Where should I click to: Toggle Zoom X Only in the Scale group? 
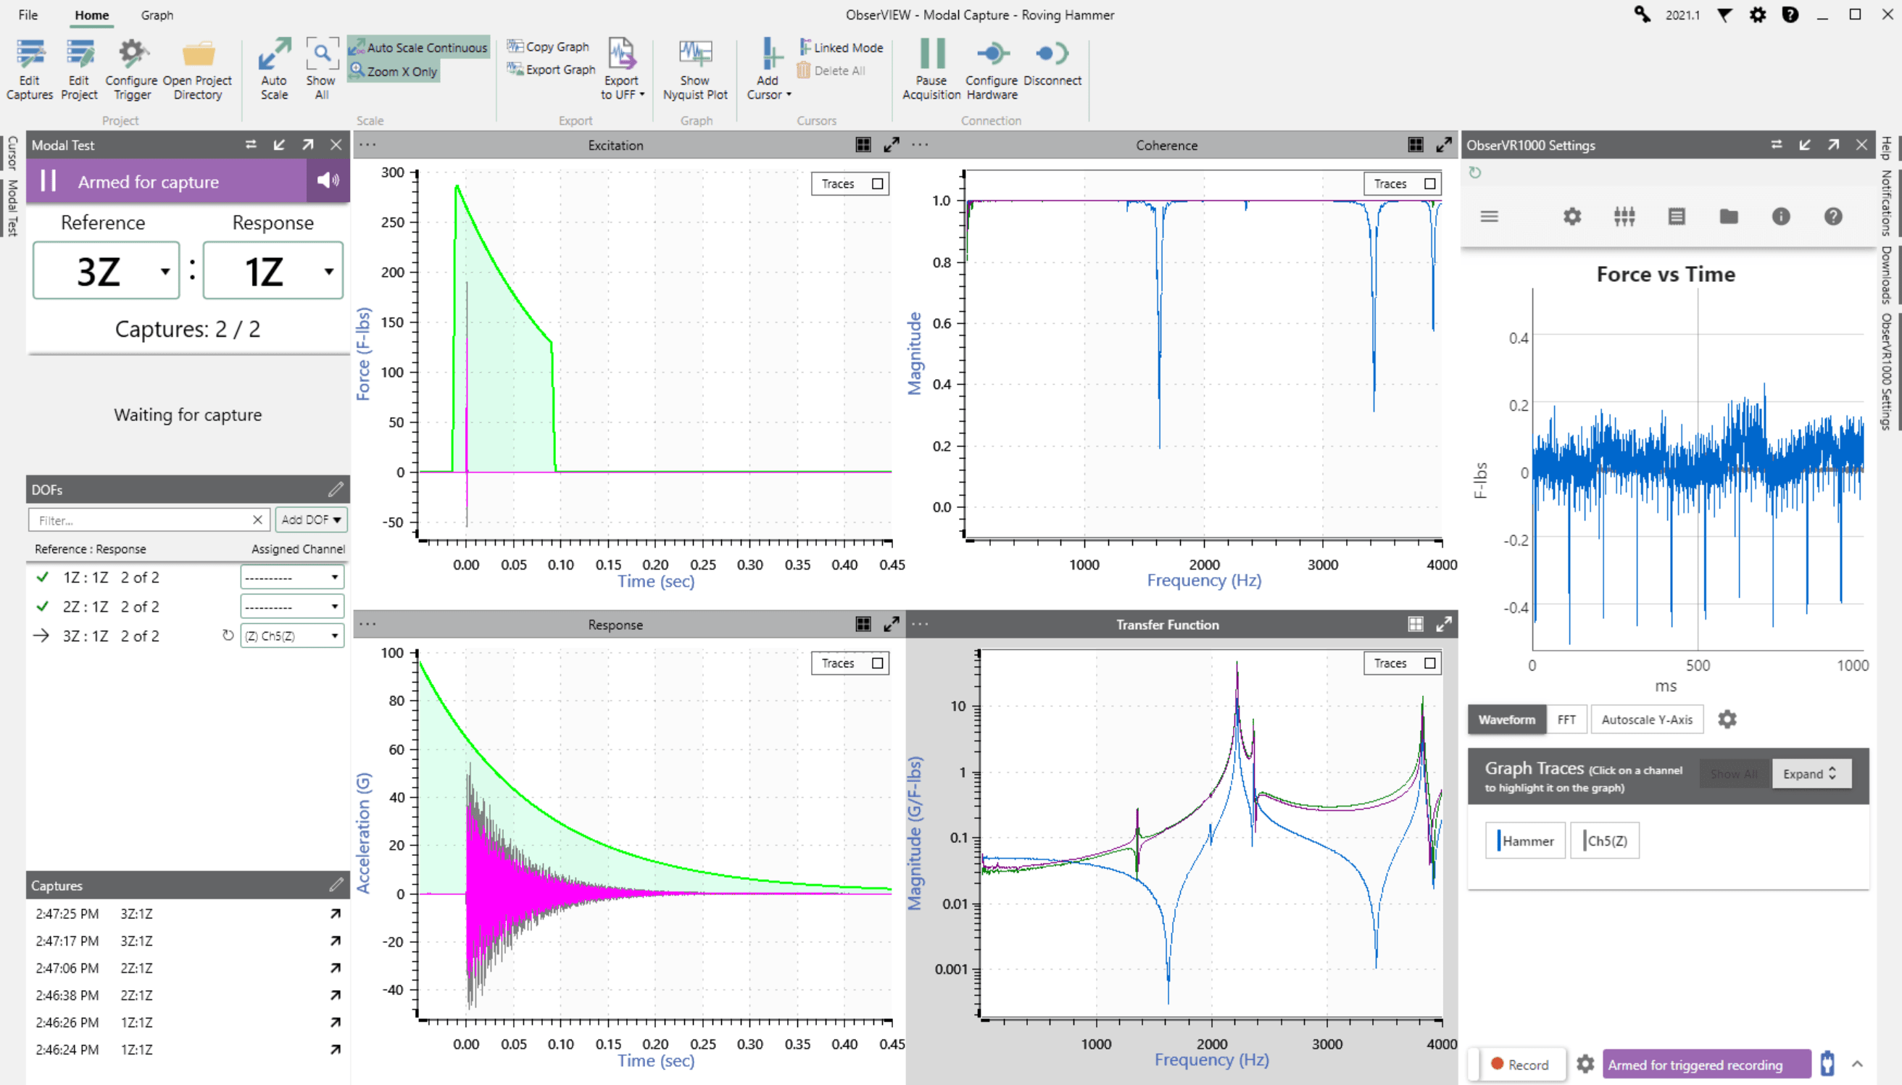pyautogui.click(x=393, y=72)
